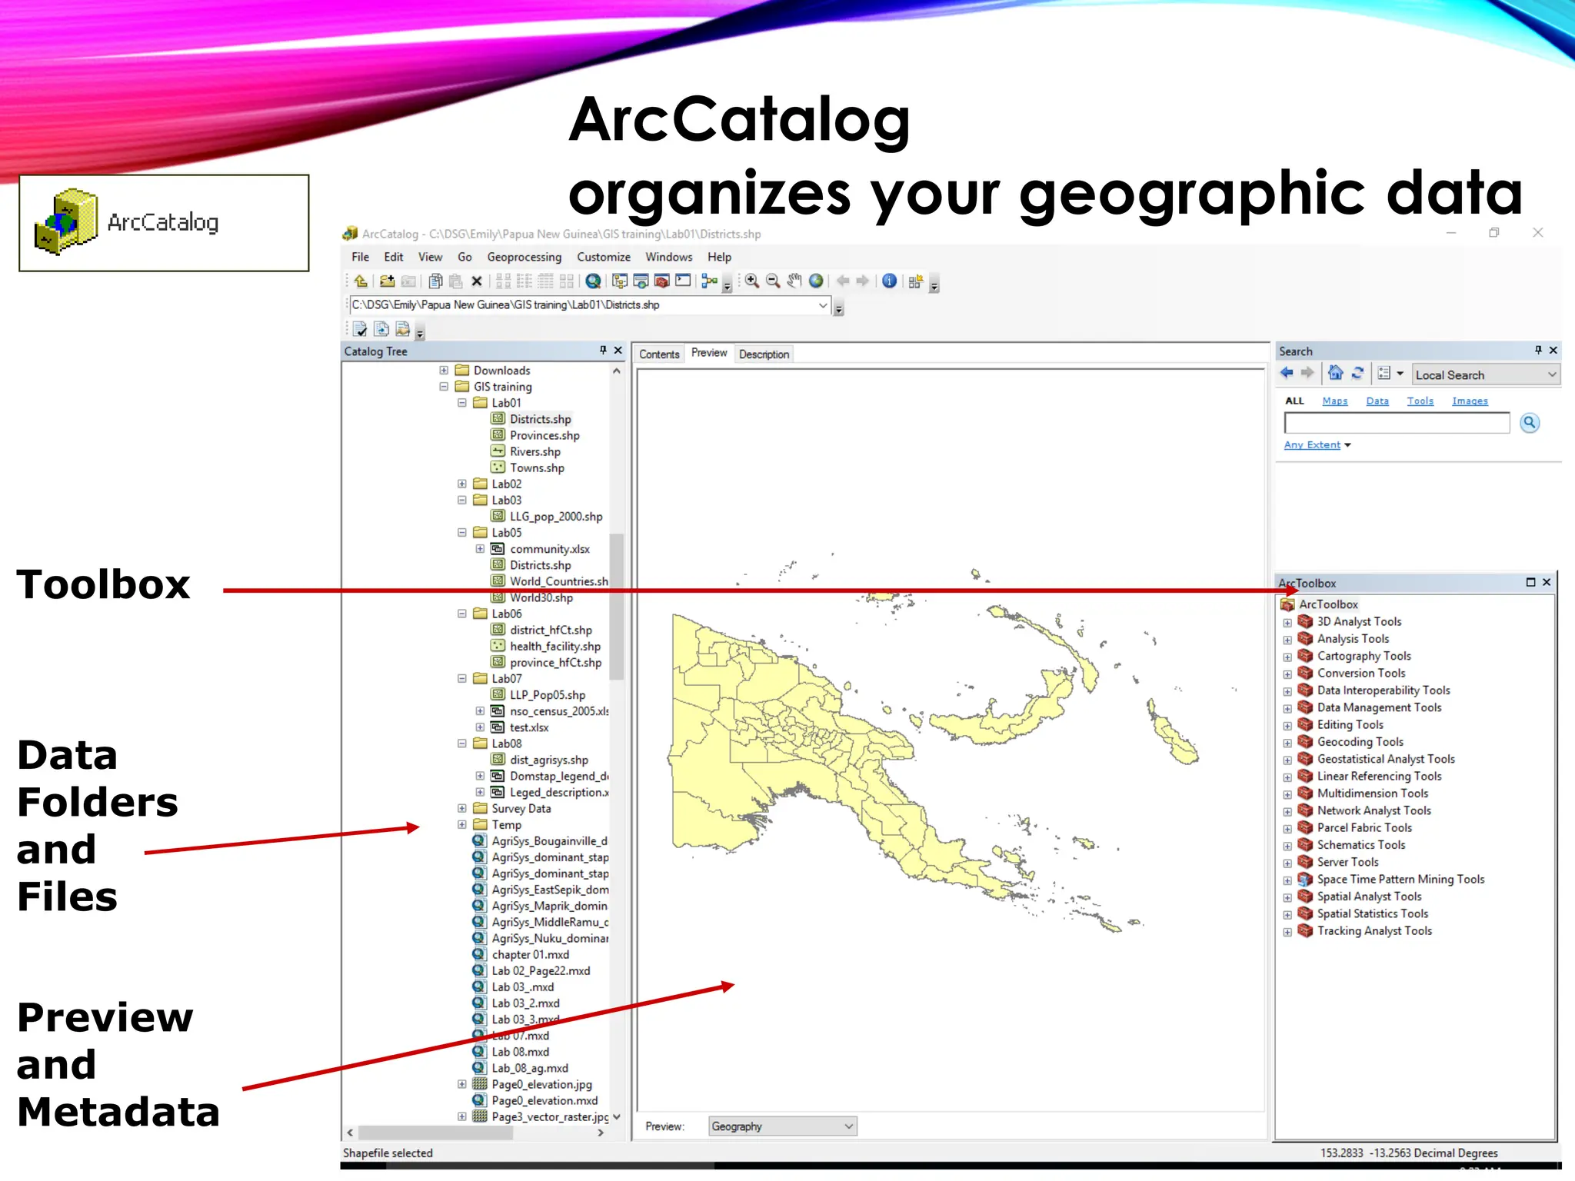
Task: Select the Identify info tool
Action: pos(889,281)
